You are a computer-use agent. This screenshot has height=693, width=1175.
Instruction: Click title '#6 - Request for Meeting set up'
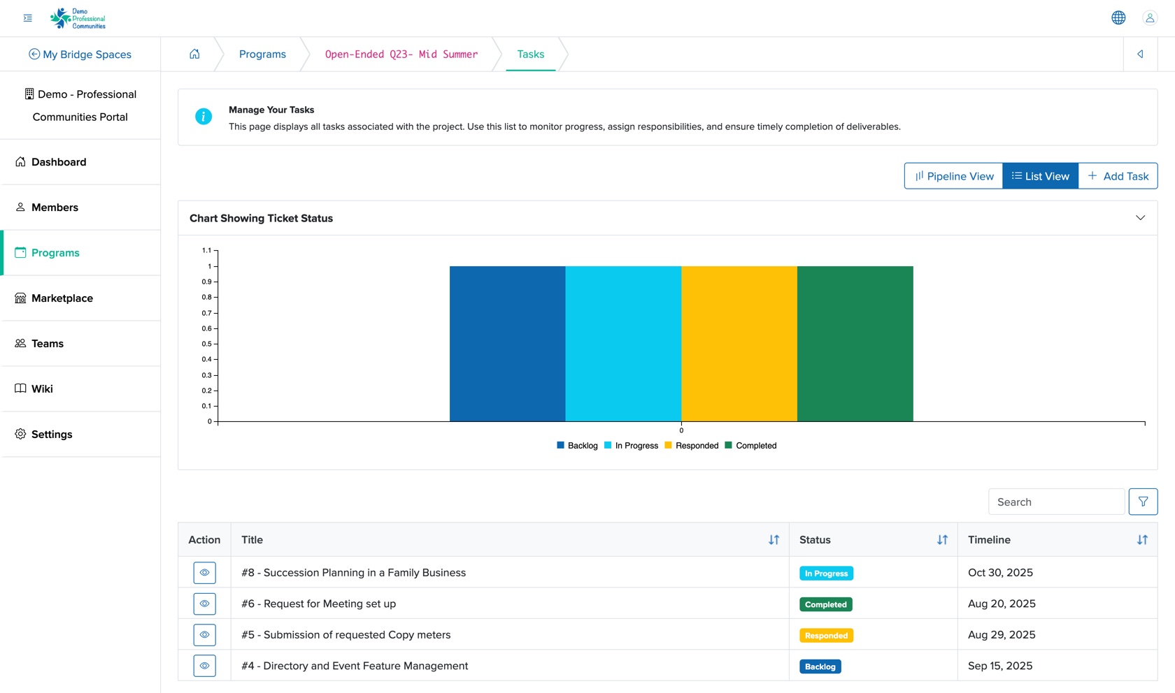(x=318, y=604)
